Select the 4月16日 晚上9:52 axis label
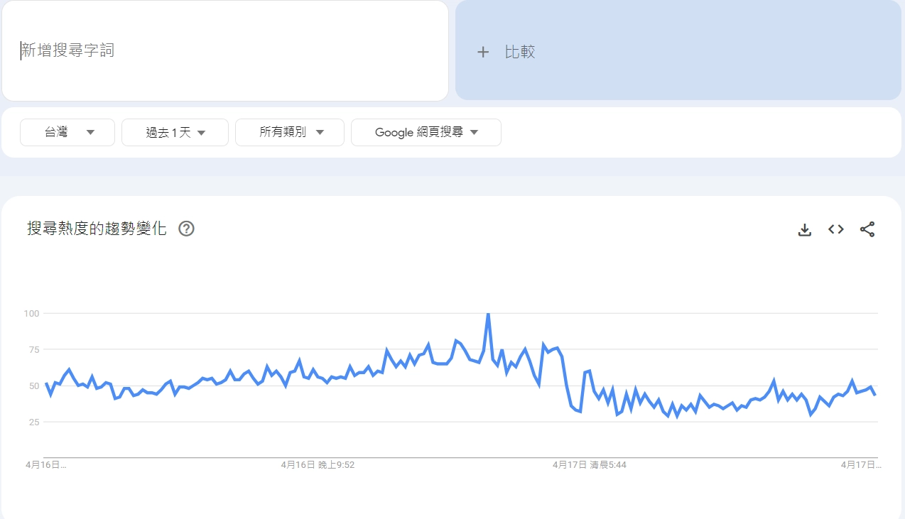Image resolution: width=905 pixels, height=519 pixels. click(318, 465)
